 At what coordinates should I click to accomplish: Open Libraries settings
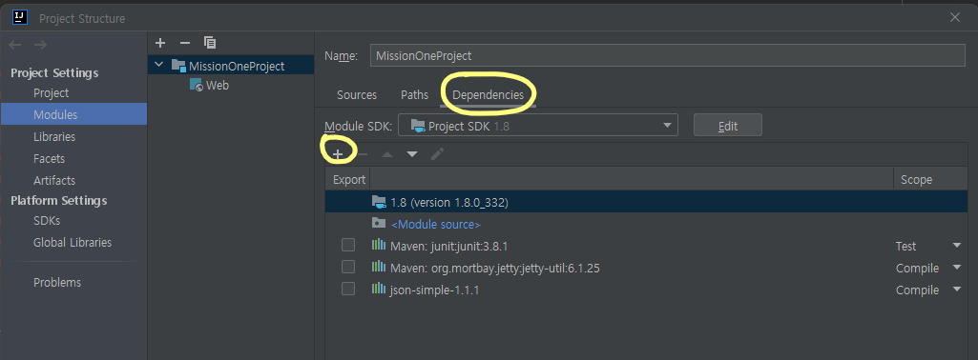click(54, 136)
